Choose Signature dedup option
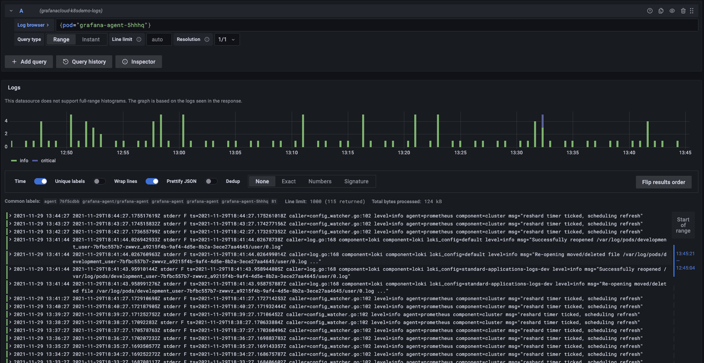 356,181
